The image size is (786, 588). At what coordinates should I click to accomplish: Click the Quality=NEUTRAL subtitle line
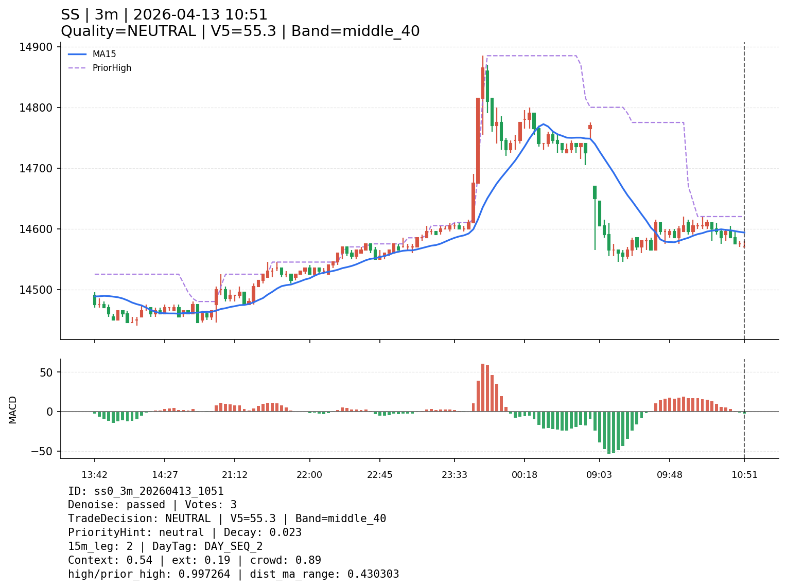(240, 31)
